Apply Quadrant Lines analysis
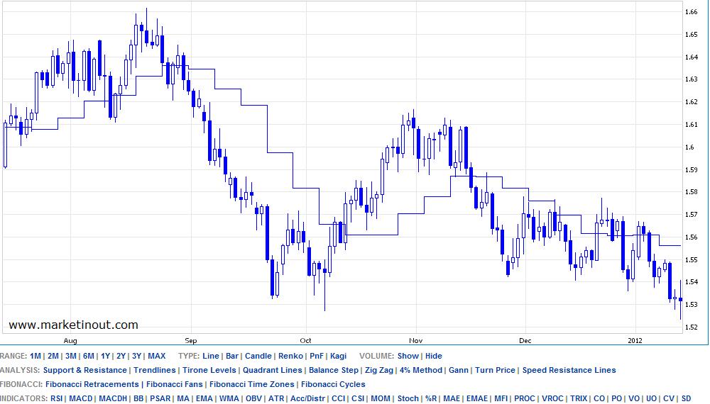Screen dimensions: 710x404 [x=272, y=370]
